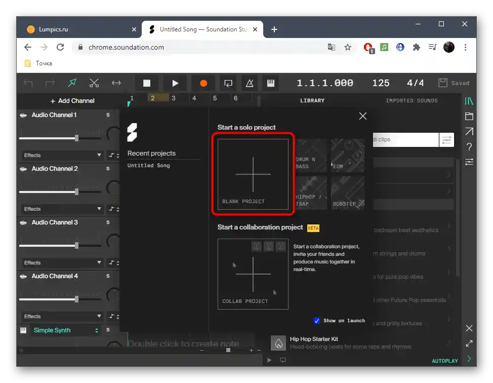Open Effects dropdown for Audio Channel 3
The width and height of the screenshot is (493, 383).
(62, 262)
